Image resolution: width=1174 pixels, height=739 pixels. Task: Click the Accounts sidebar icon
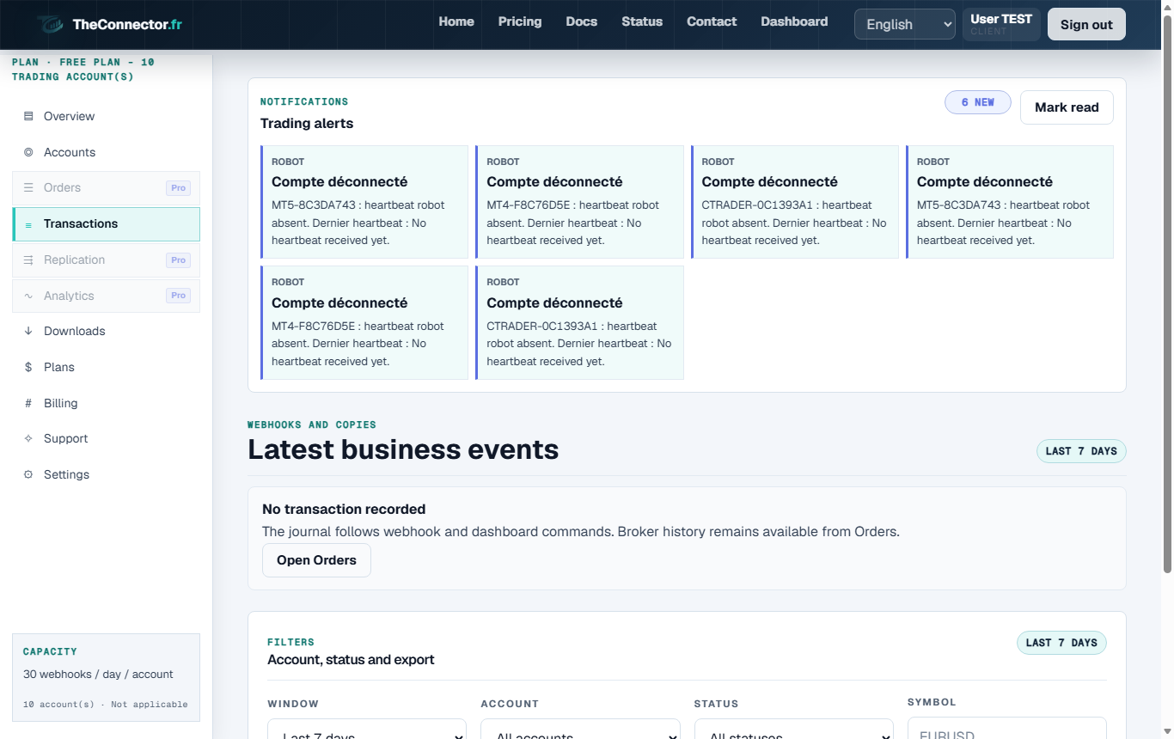[28, 152]
